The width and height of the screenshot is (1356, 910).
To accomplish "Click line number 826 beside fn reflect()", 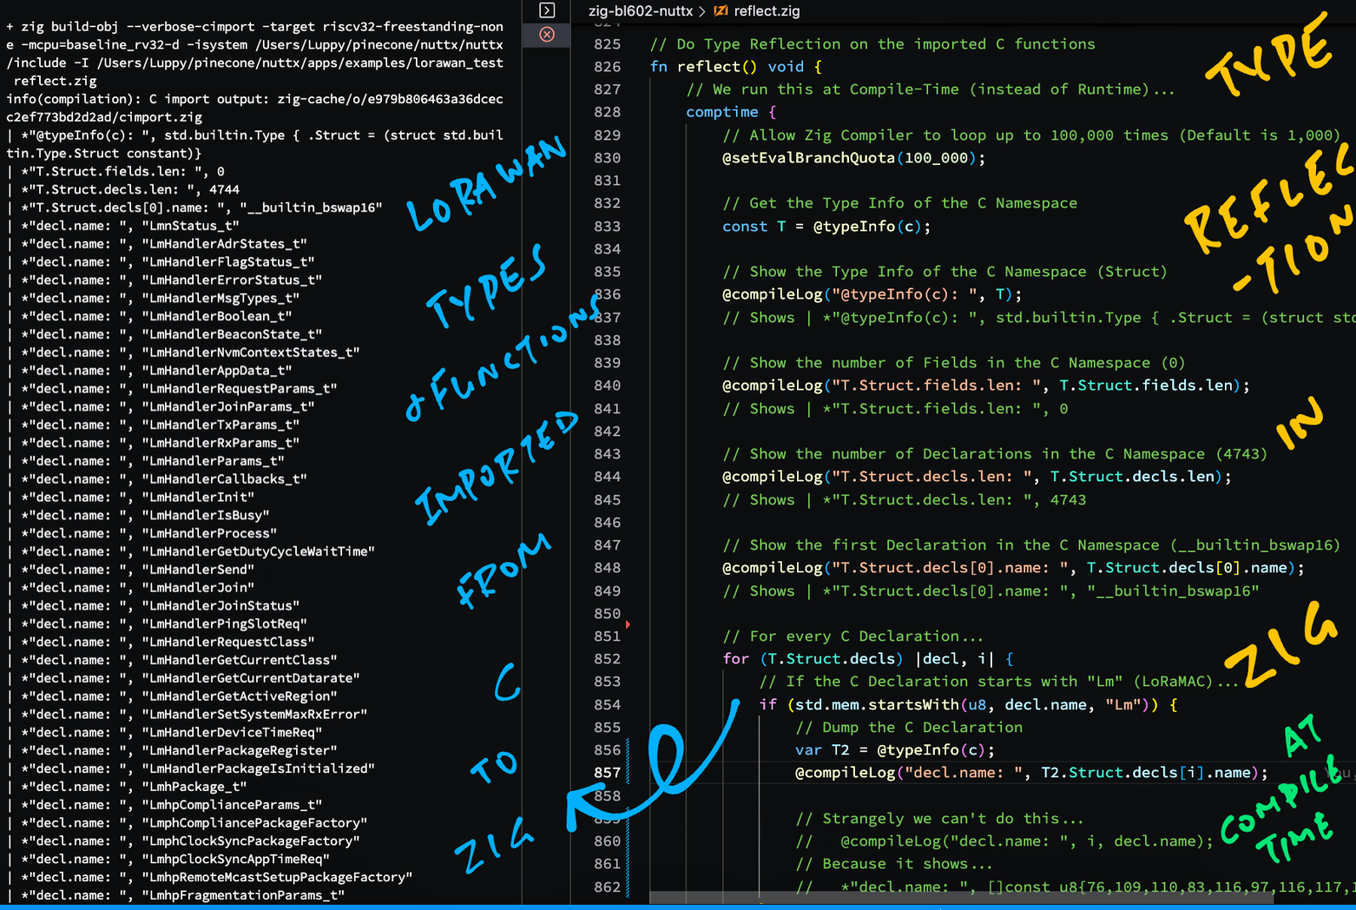I will tap(607, 67).
